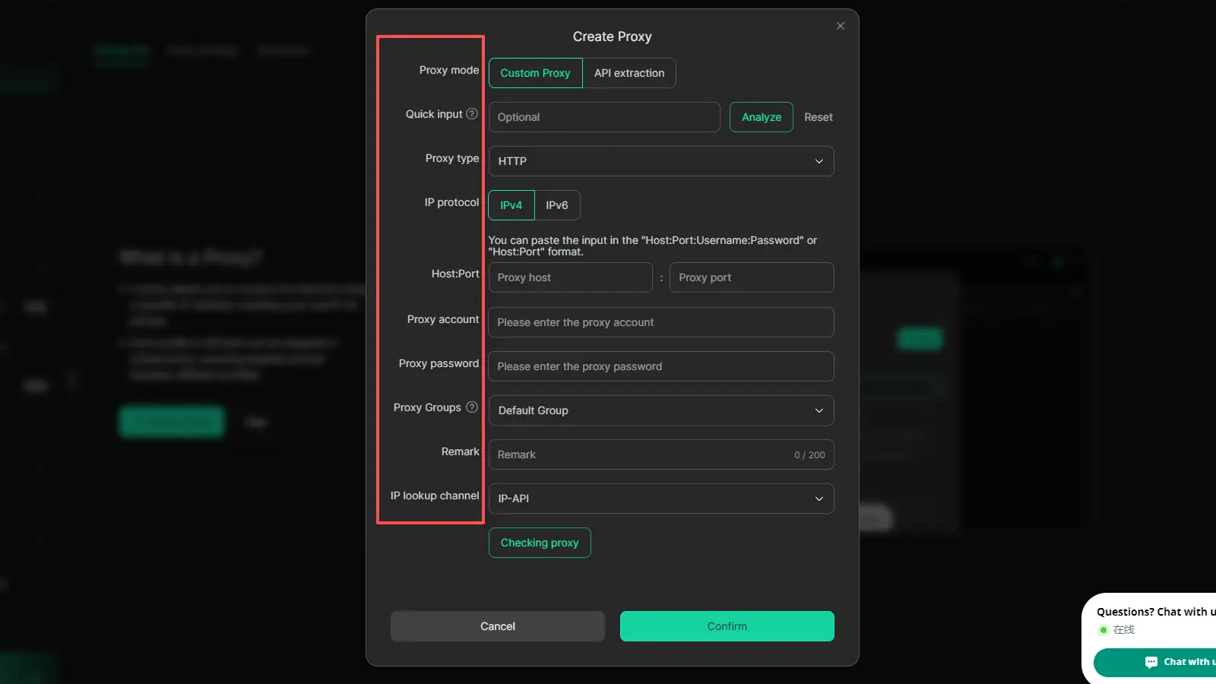
Task: Open the IP-API lookup channel dropdown
Action: click(660, 499)
